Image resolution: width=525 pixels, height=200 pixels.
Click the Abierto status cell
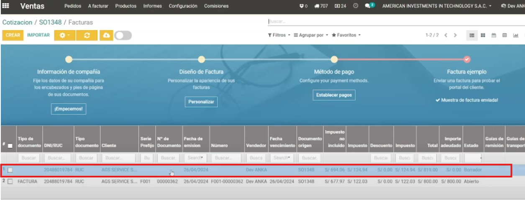[471, 181]
